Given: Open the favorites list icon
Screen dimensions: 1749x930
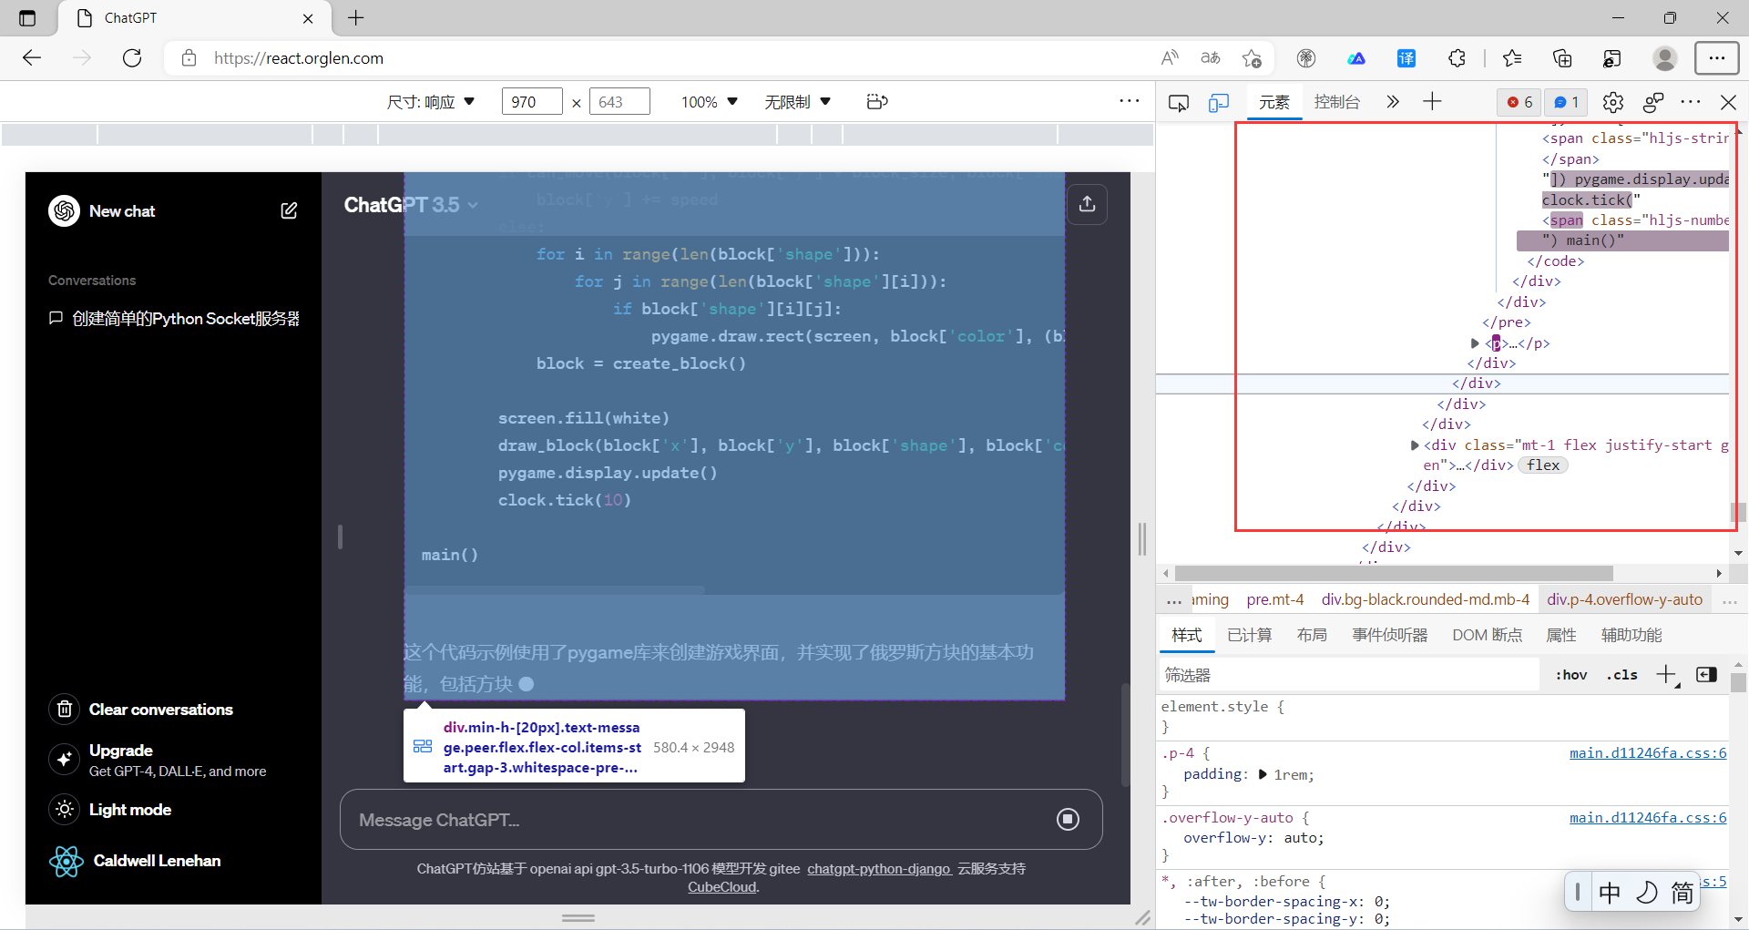Looking at the screenshot, I should click(1512, 58).
